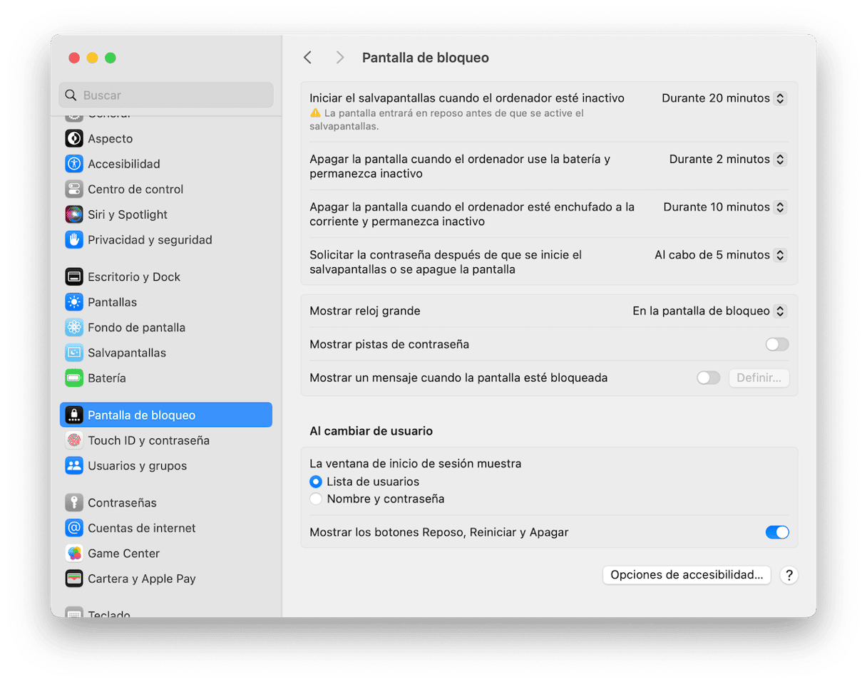Go forward with the right chevron

tap(340, 58)
